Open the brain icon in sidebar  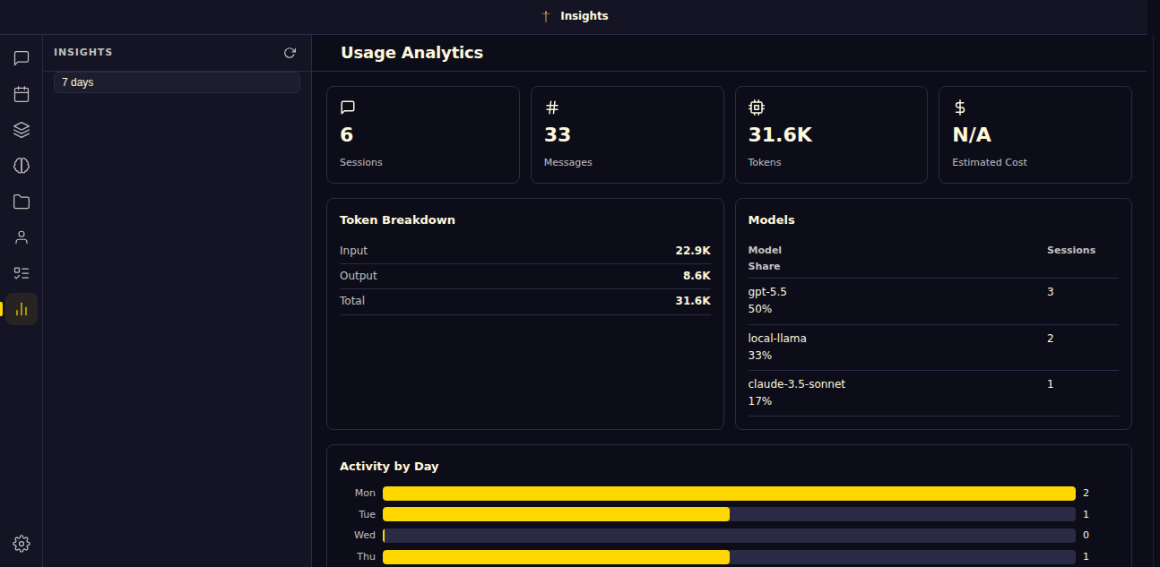pyautogui.click(x=22, y=166)
